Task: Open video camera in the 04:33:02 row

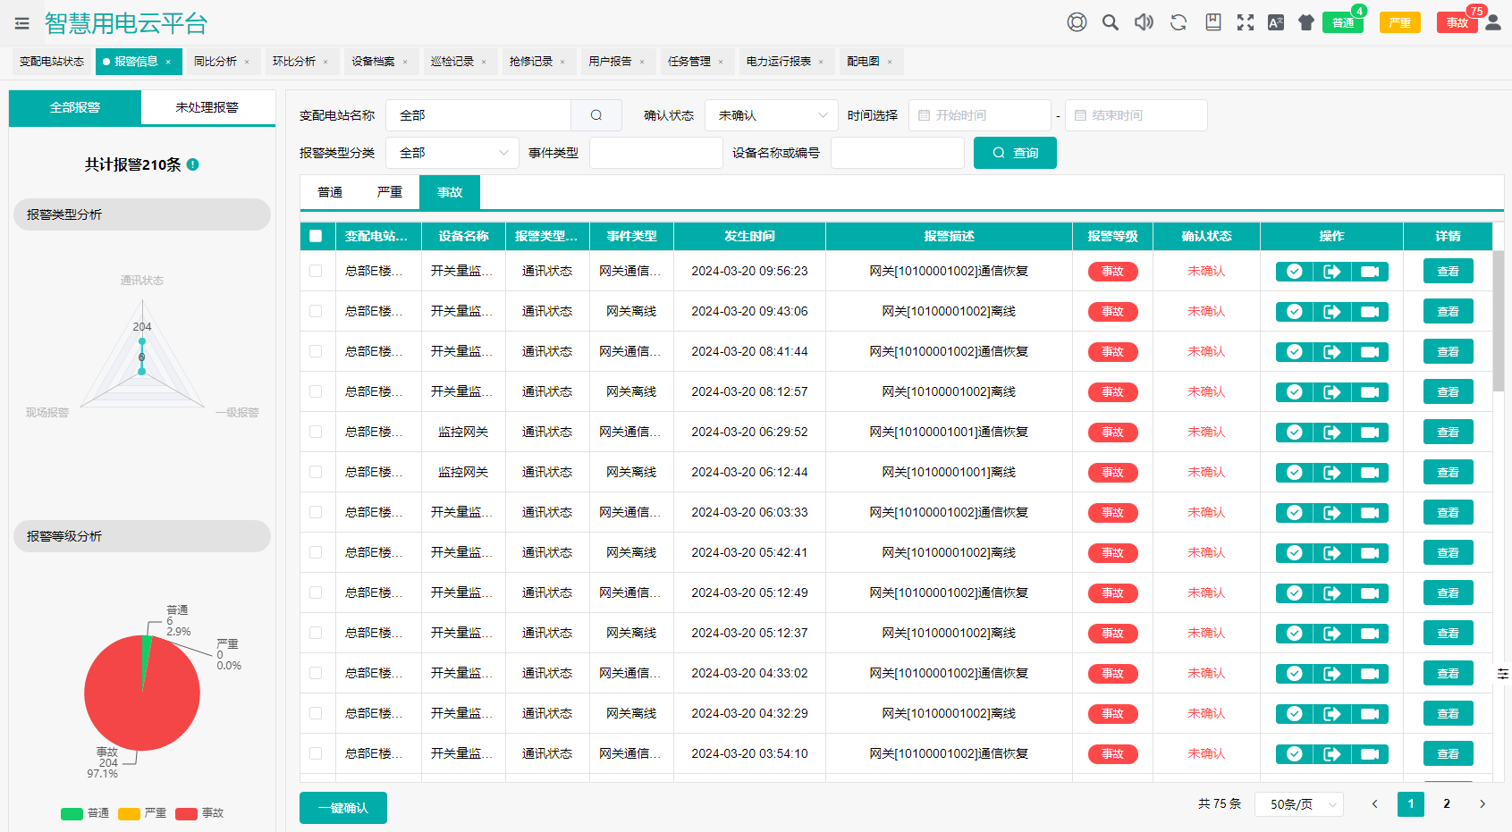Action: coord(1370,674)
